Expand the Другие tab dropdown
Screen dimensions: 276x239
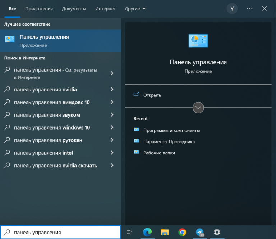135,9
